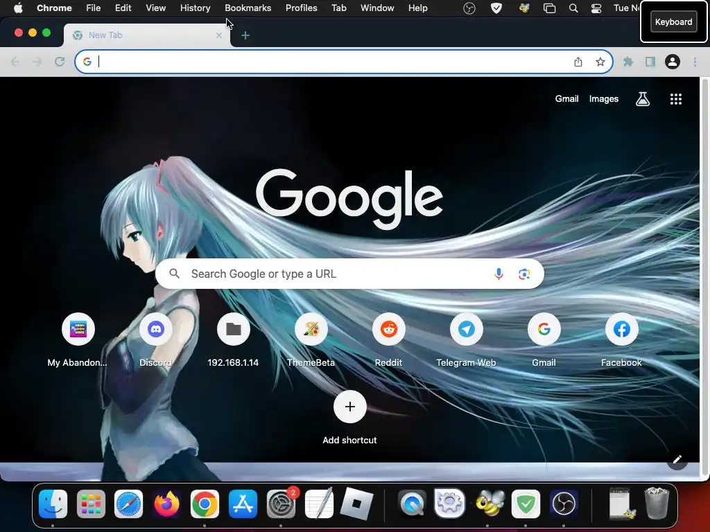Open the Facebook shortcut
This screenshot has width=710, height=532.
[622, 340]
